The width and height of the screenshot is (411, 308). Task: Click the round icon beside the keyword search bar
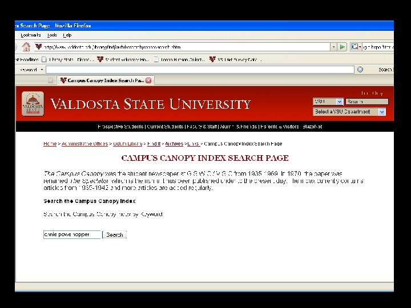(x=360, y=70)
